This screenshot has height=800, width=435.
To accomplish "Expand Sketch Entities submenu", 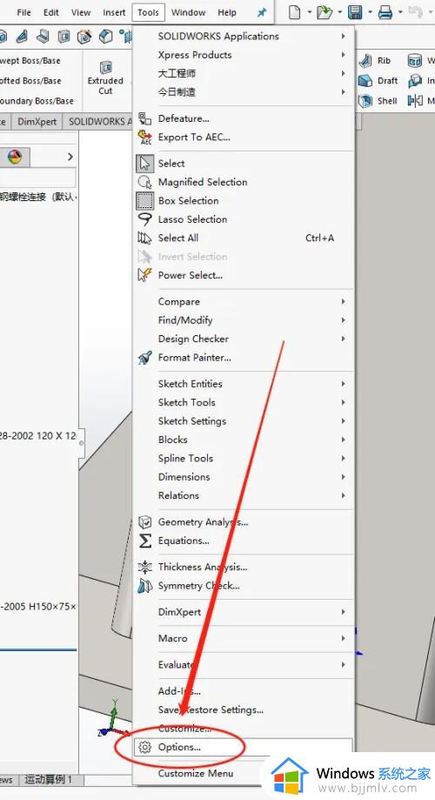I will pos(244,384).
